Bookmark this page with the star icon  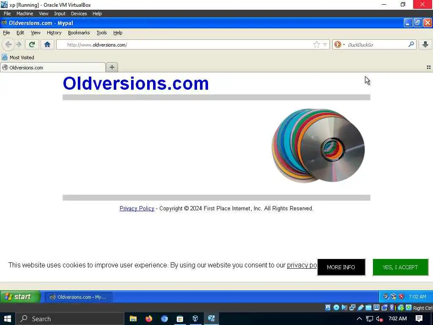pos(316,44)
